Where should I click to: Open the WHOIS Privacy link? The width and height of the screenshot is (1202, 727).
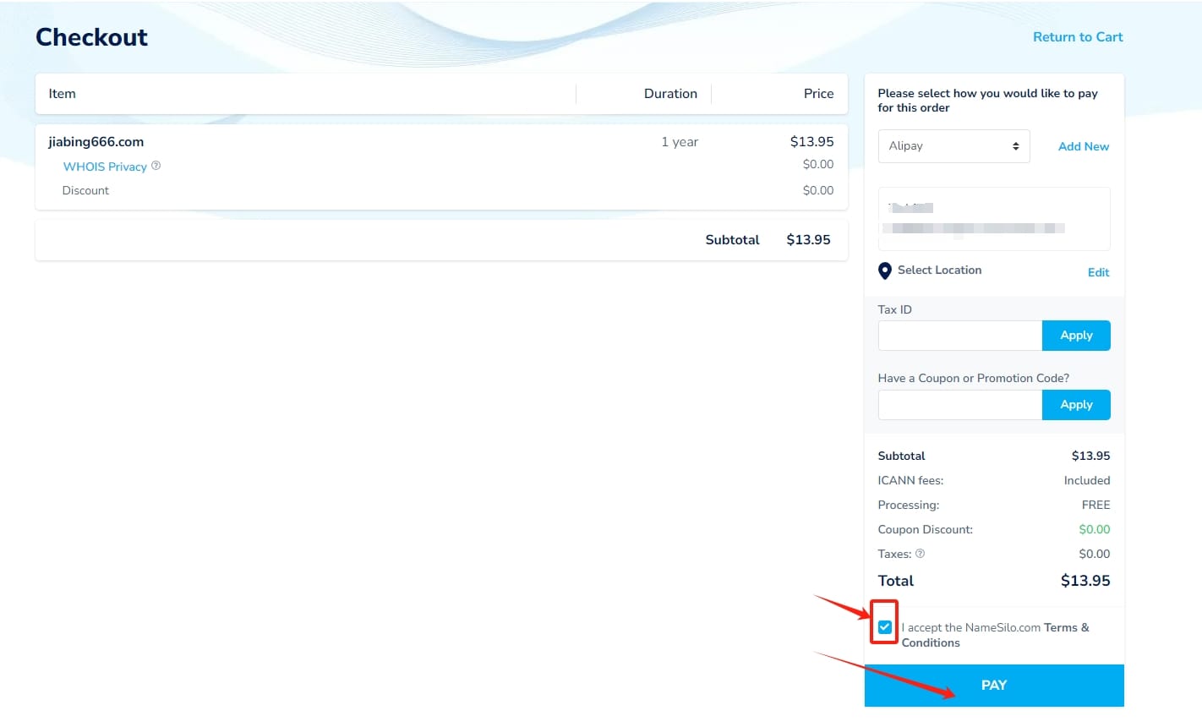105,167
